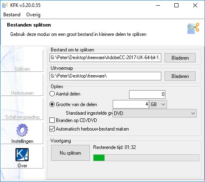
Task: Click the part size value field
Action: (x=131, y=104)
